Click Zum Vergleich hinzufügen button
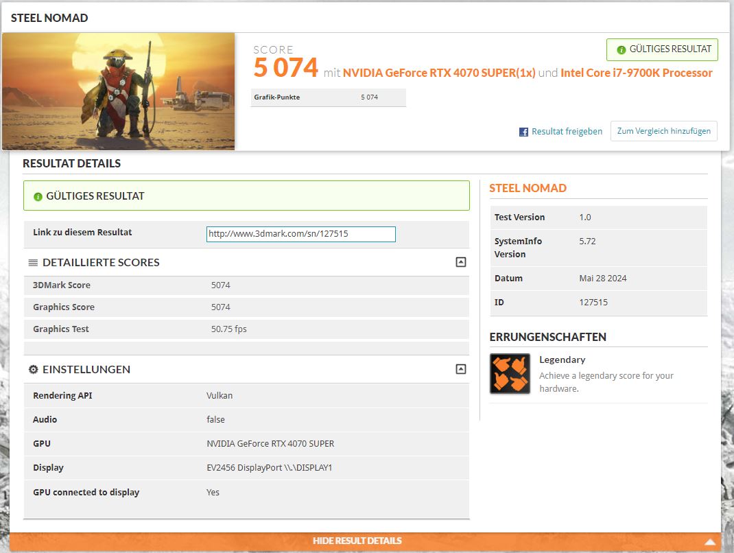Image resolution: width=734 pixels, height=553 pixels. click(x=664, y=131)
